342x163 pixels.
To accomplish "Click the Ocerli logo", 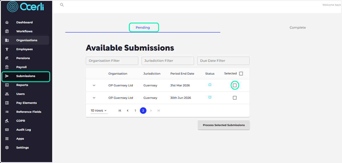I will tap(25, 7).
